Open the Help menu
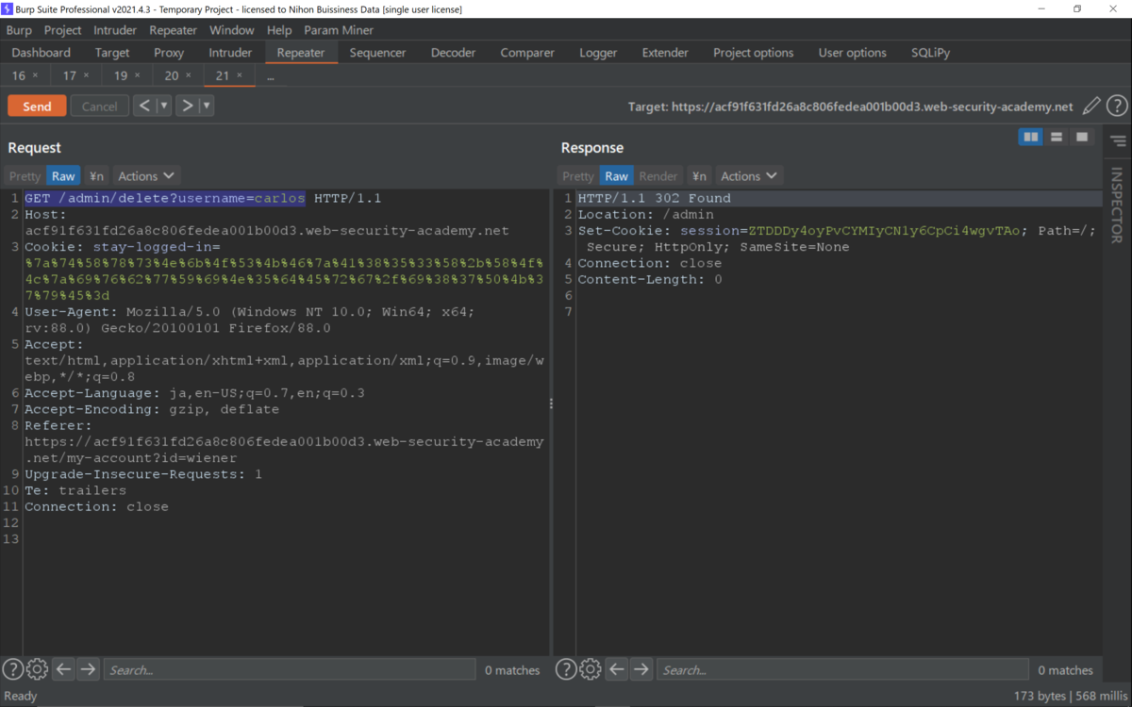 click(279, 30)
